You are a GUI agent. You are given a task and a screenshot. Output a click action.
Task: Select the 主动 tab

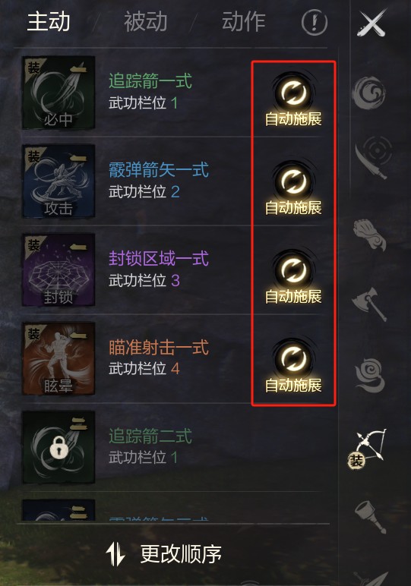[49, 21]
